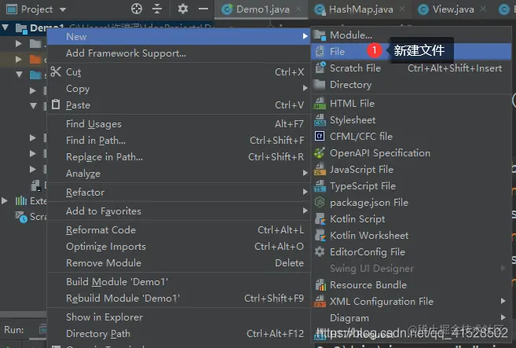Click the HTML File icon
The width and height of the screenshot is (516, 348).
320,103
